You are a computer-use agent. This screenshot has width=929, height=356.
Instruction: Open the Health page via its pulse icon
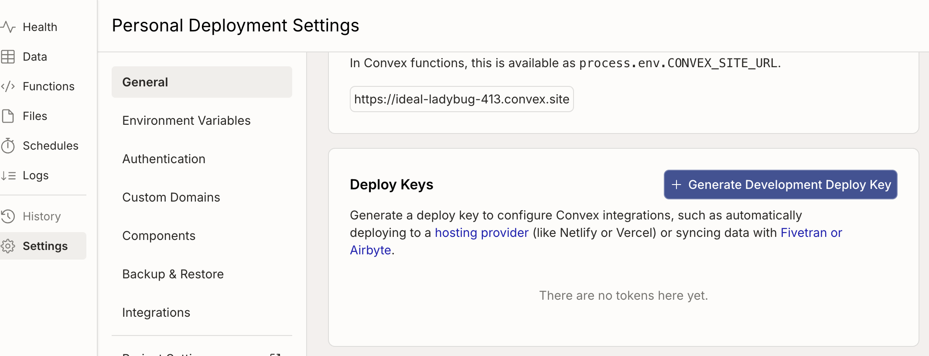(8, 27)
